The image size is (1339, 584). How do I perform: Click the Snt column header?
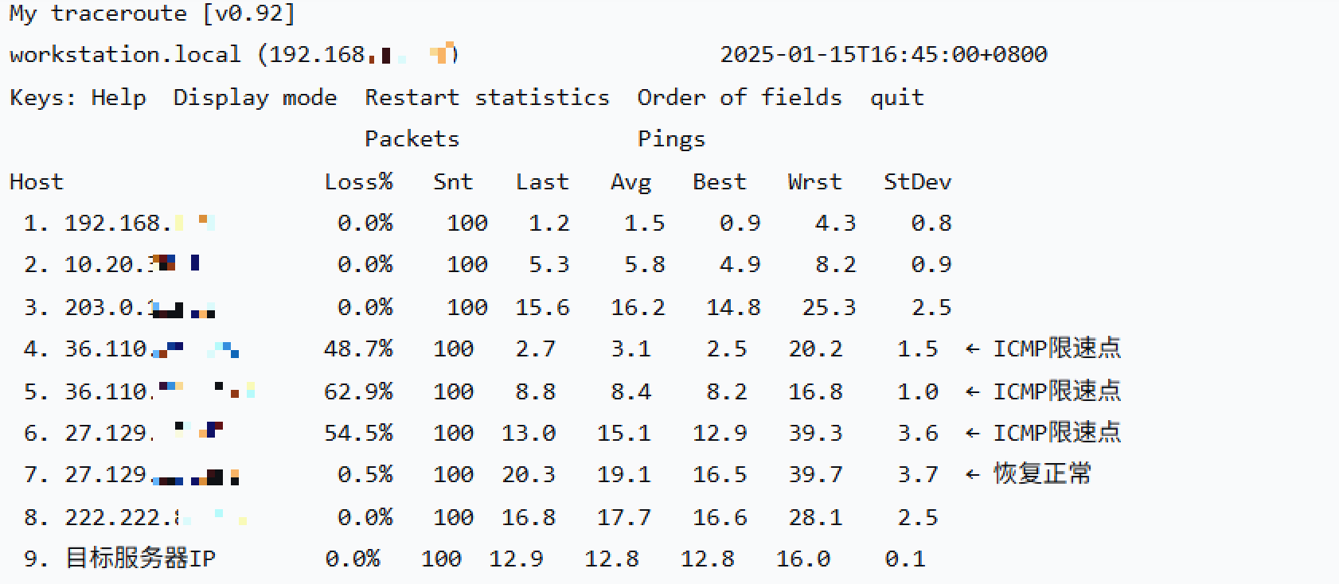click(x=453, y=182)
